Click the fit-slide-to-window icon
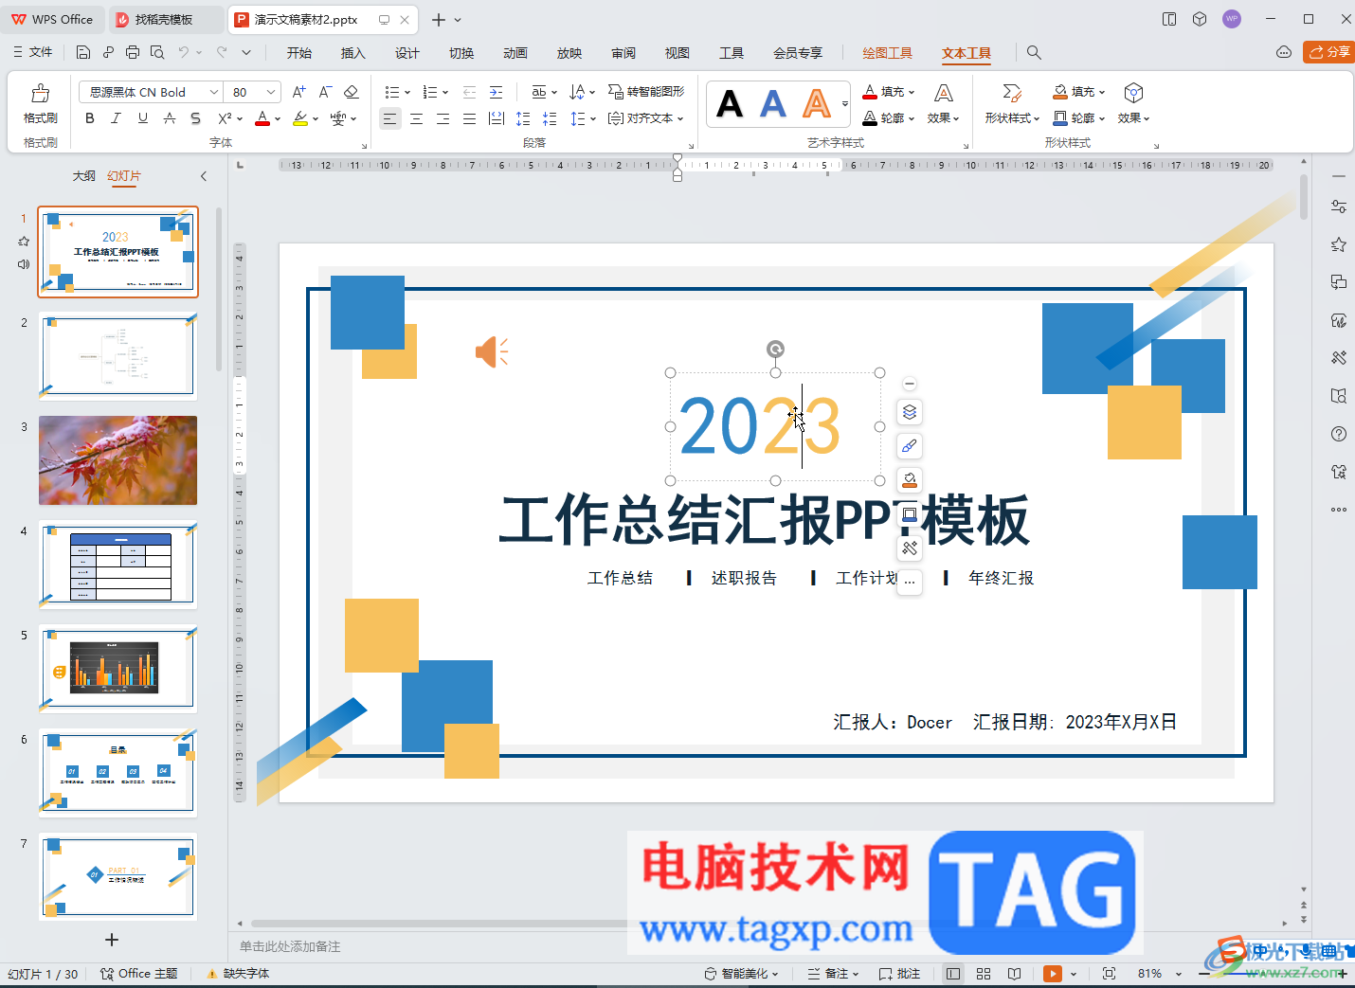Viewport: 1355px width, 988px height. 1110,974
